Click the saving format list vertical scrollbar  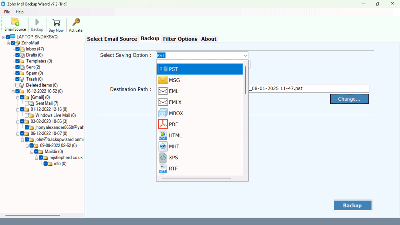pyautogui.click(x=246, y=80)
